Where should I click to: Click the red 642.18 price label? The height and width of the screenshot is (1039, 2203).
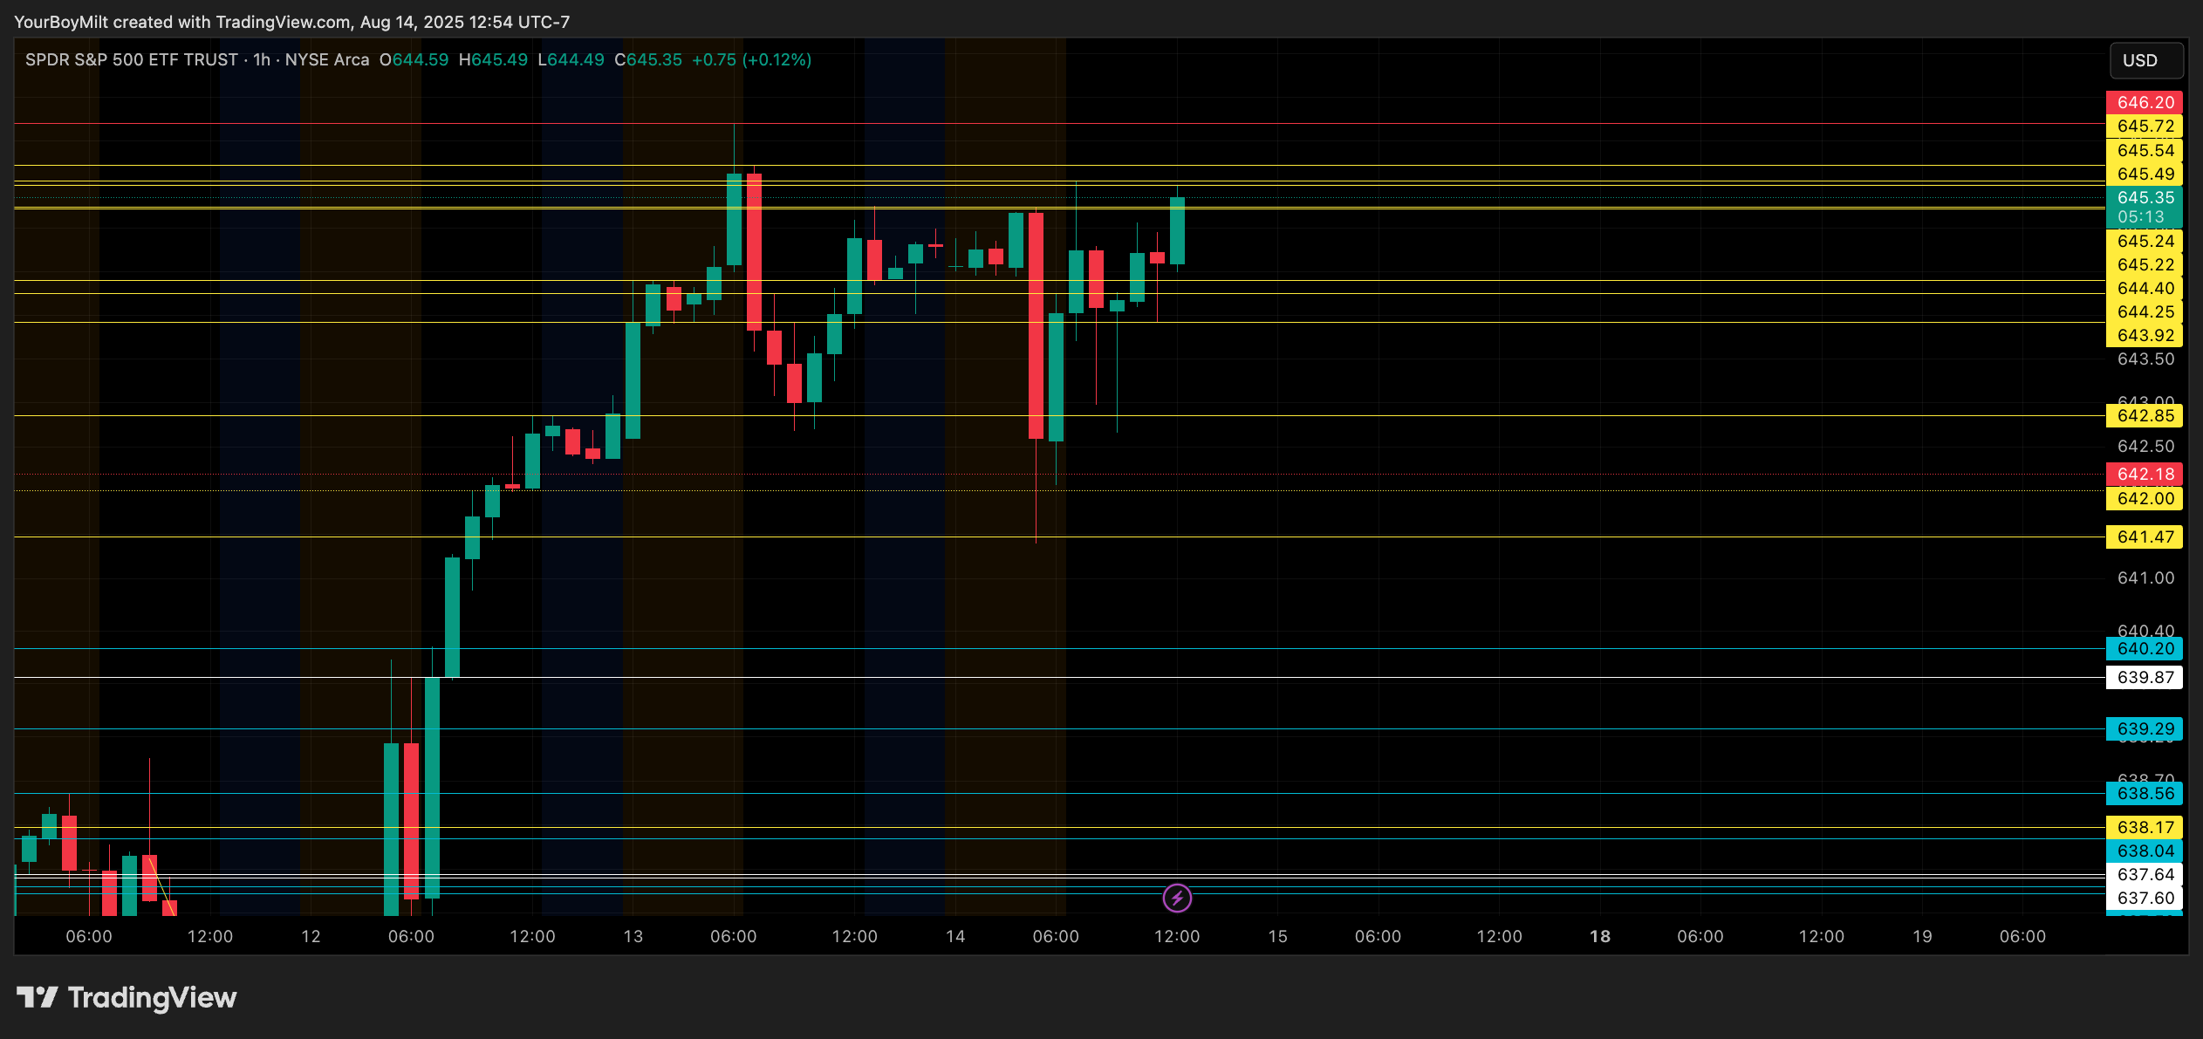pos(2144,475)
